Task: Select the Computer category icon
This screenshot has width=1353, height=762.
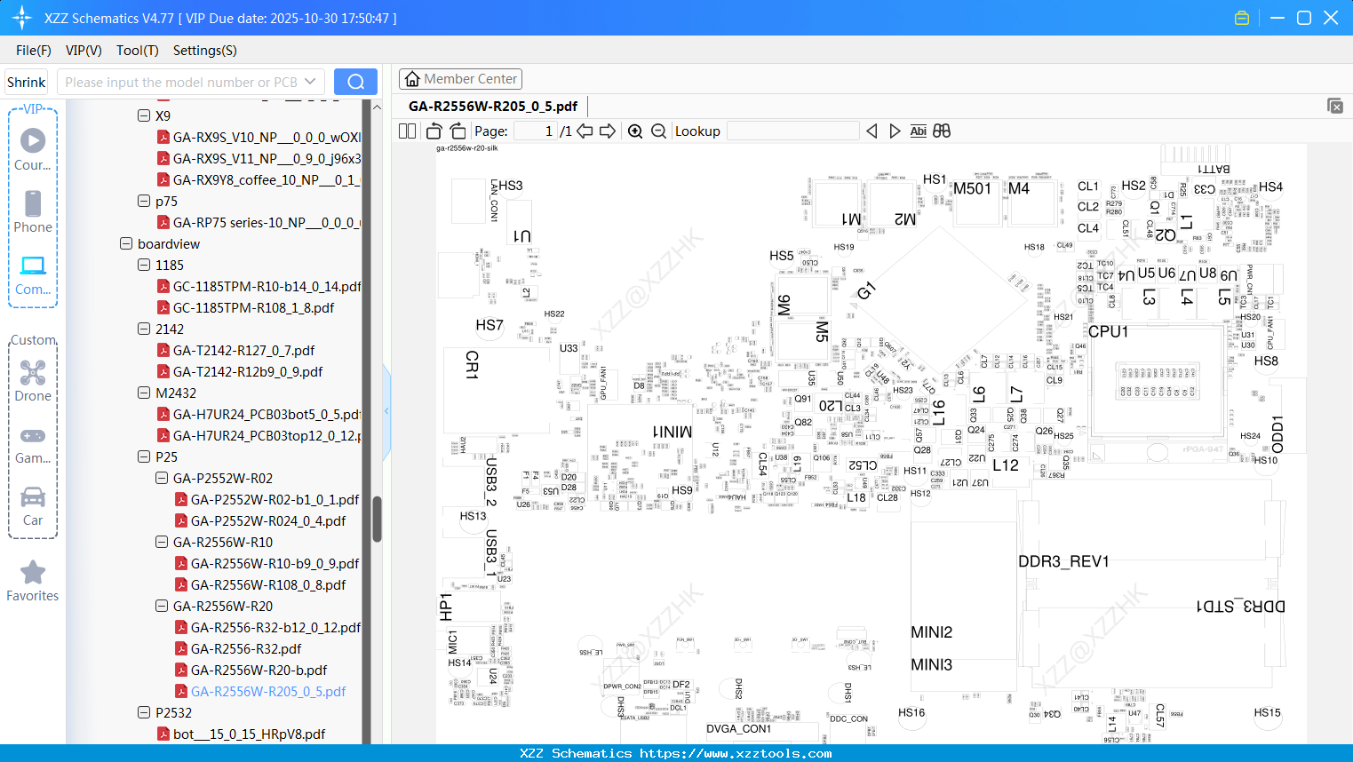Action: [x=33, y=274]
